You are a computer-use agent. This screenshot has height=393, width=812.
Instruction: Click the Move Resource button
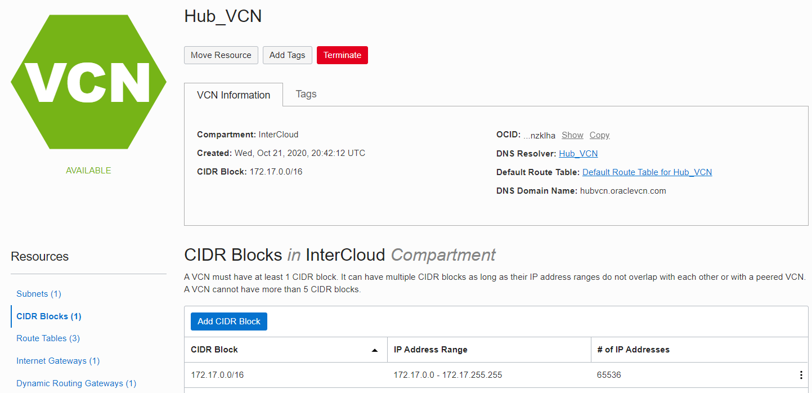(221, 55)
